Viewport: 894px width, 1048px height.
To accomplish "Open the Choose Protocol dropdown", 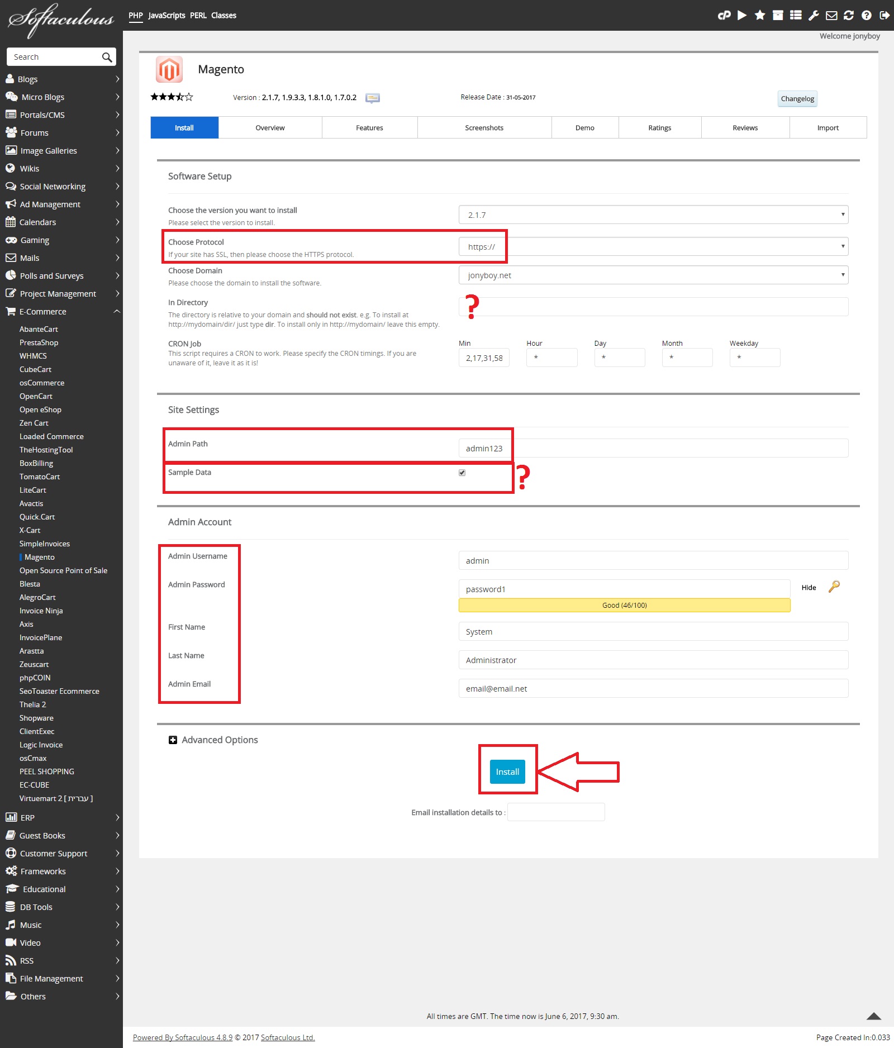I will coord(654,246).
